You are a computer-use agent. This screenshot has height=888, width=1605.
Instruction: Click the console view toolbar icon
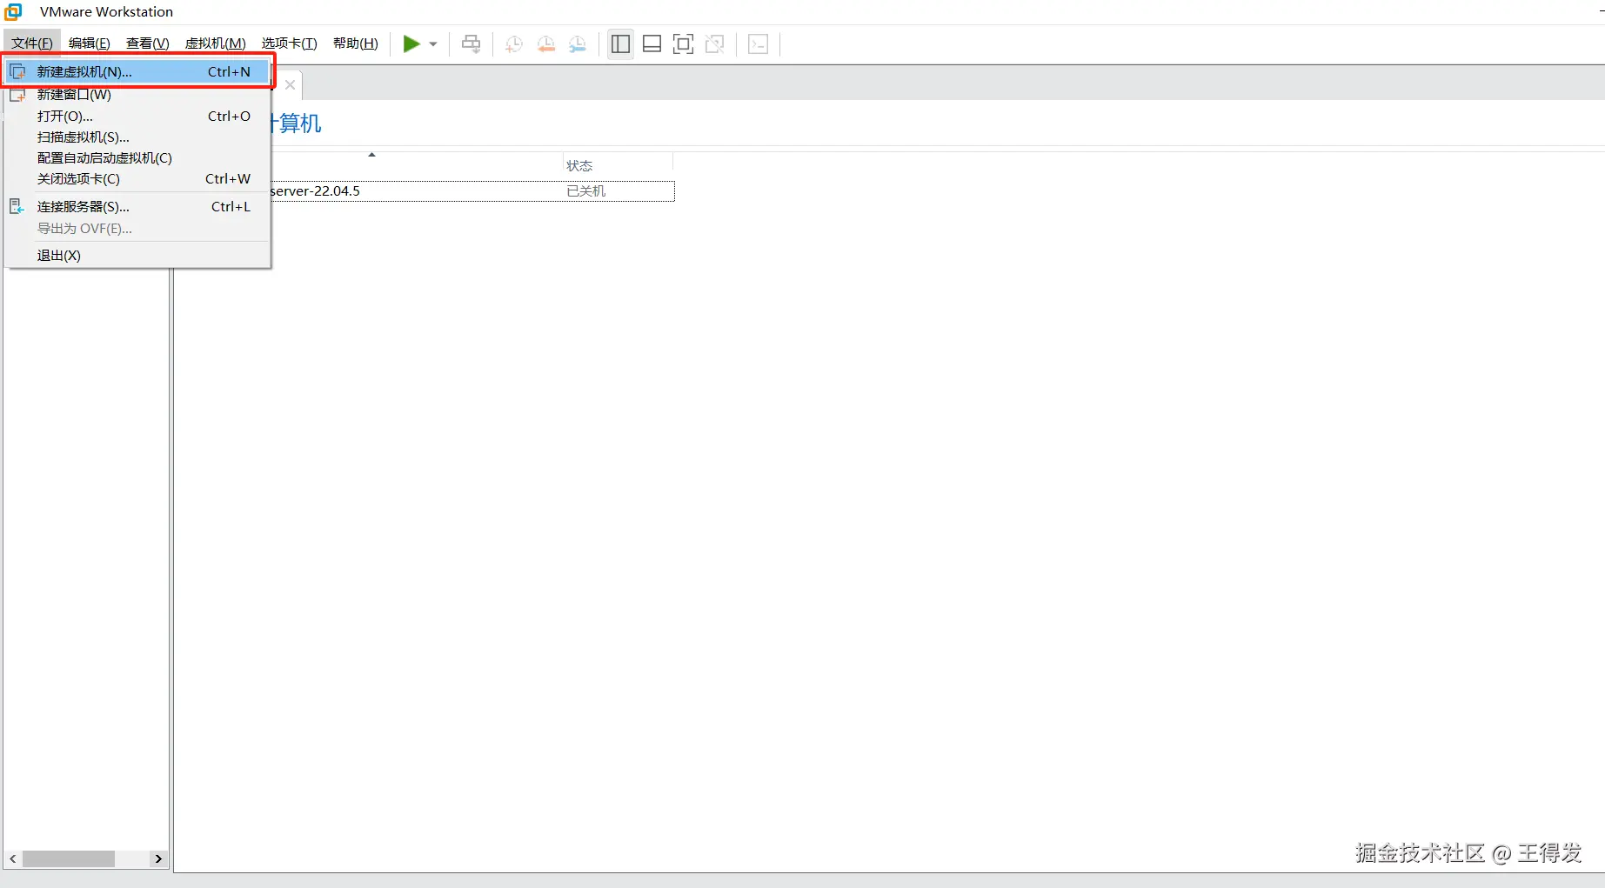pyautogui.click(x=758, y=43)
